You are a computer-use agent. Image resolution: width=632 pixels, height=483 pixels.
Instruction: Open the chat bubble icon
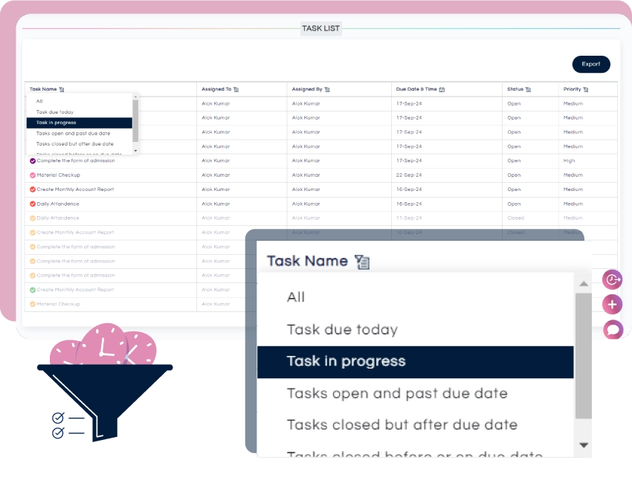click(x=612, y=329)
